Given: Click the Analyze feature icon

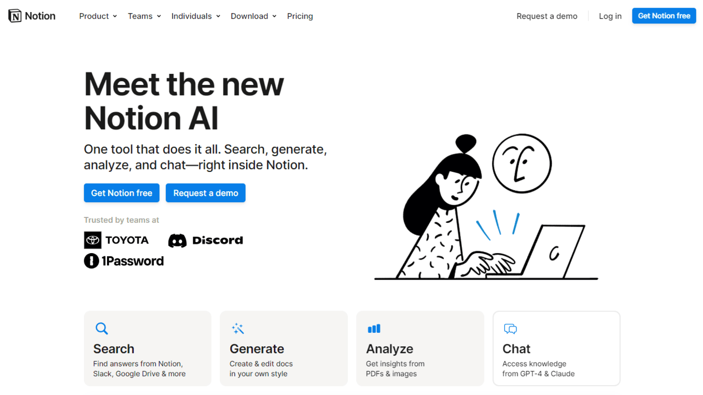Looking at the screenshot, I should pyautogui.click(x=374, y=328).
